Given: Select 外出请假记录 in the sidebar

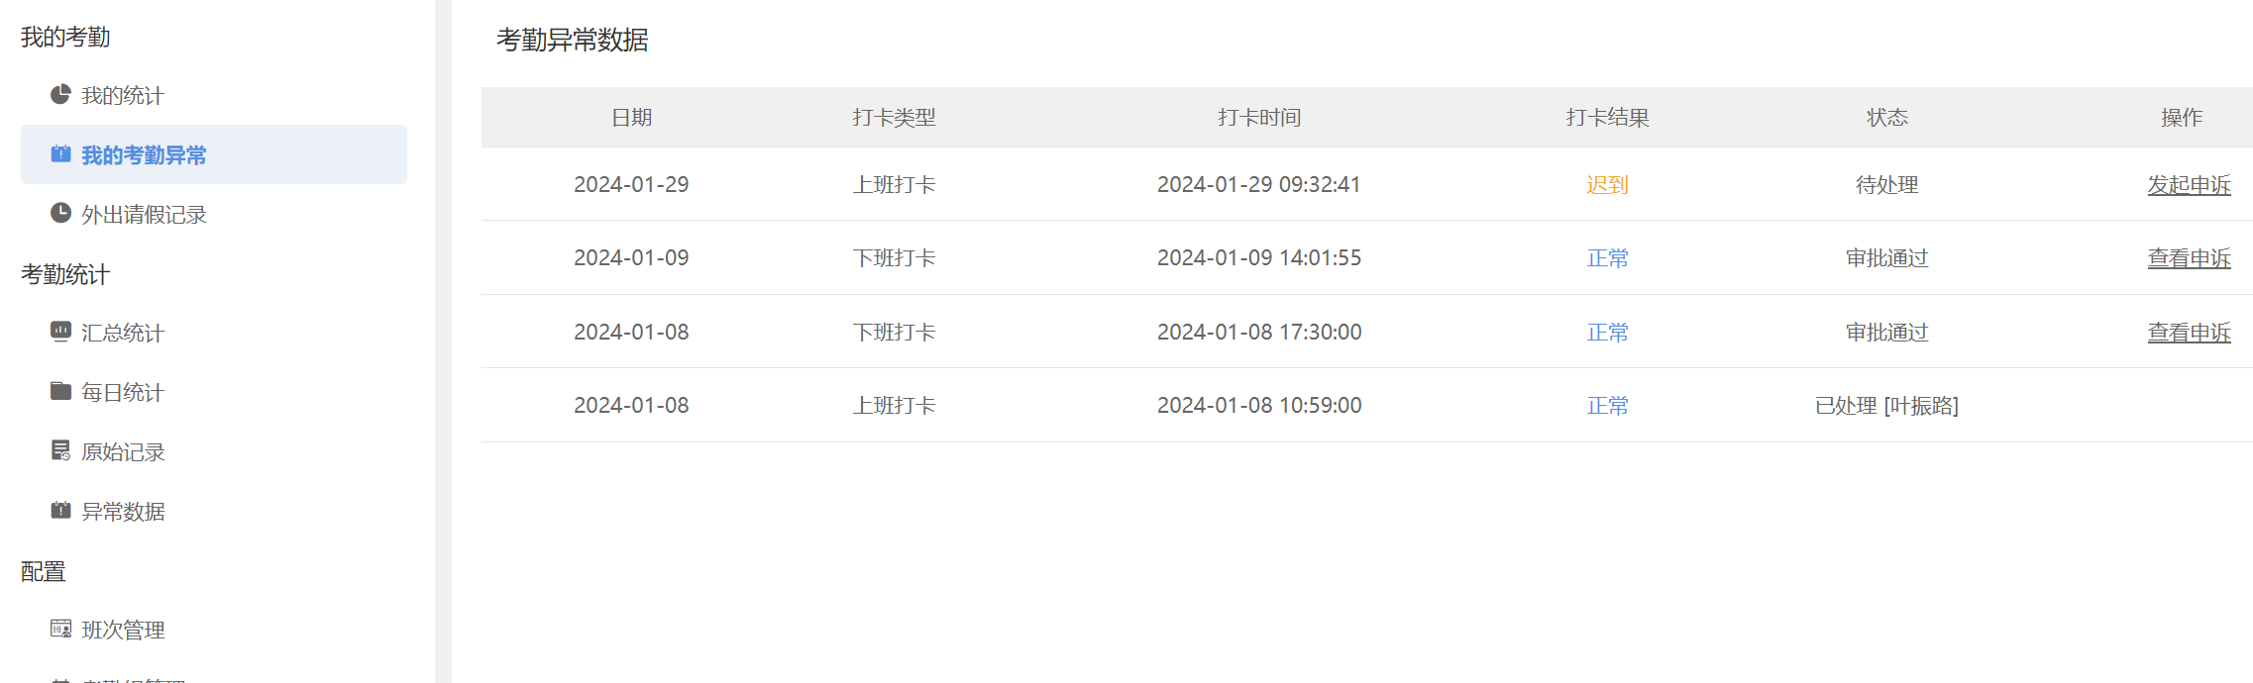Looking at the screenshot, I should (x=144, y=215).
